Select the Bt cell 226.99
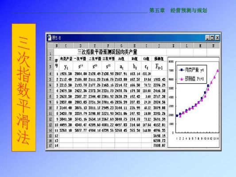This screenshot has width=236, height=177. pyautogui.click(x=135, y=108)
